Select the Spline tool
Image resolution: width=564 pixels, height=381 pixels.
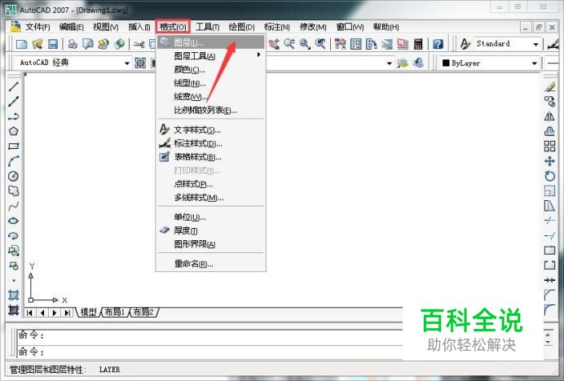pyautogui.click(x=13, y=206)
